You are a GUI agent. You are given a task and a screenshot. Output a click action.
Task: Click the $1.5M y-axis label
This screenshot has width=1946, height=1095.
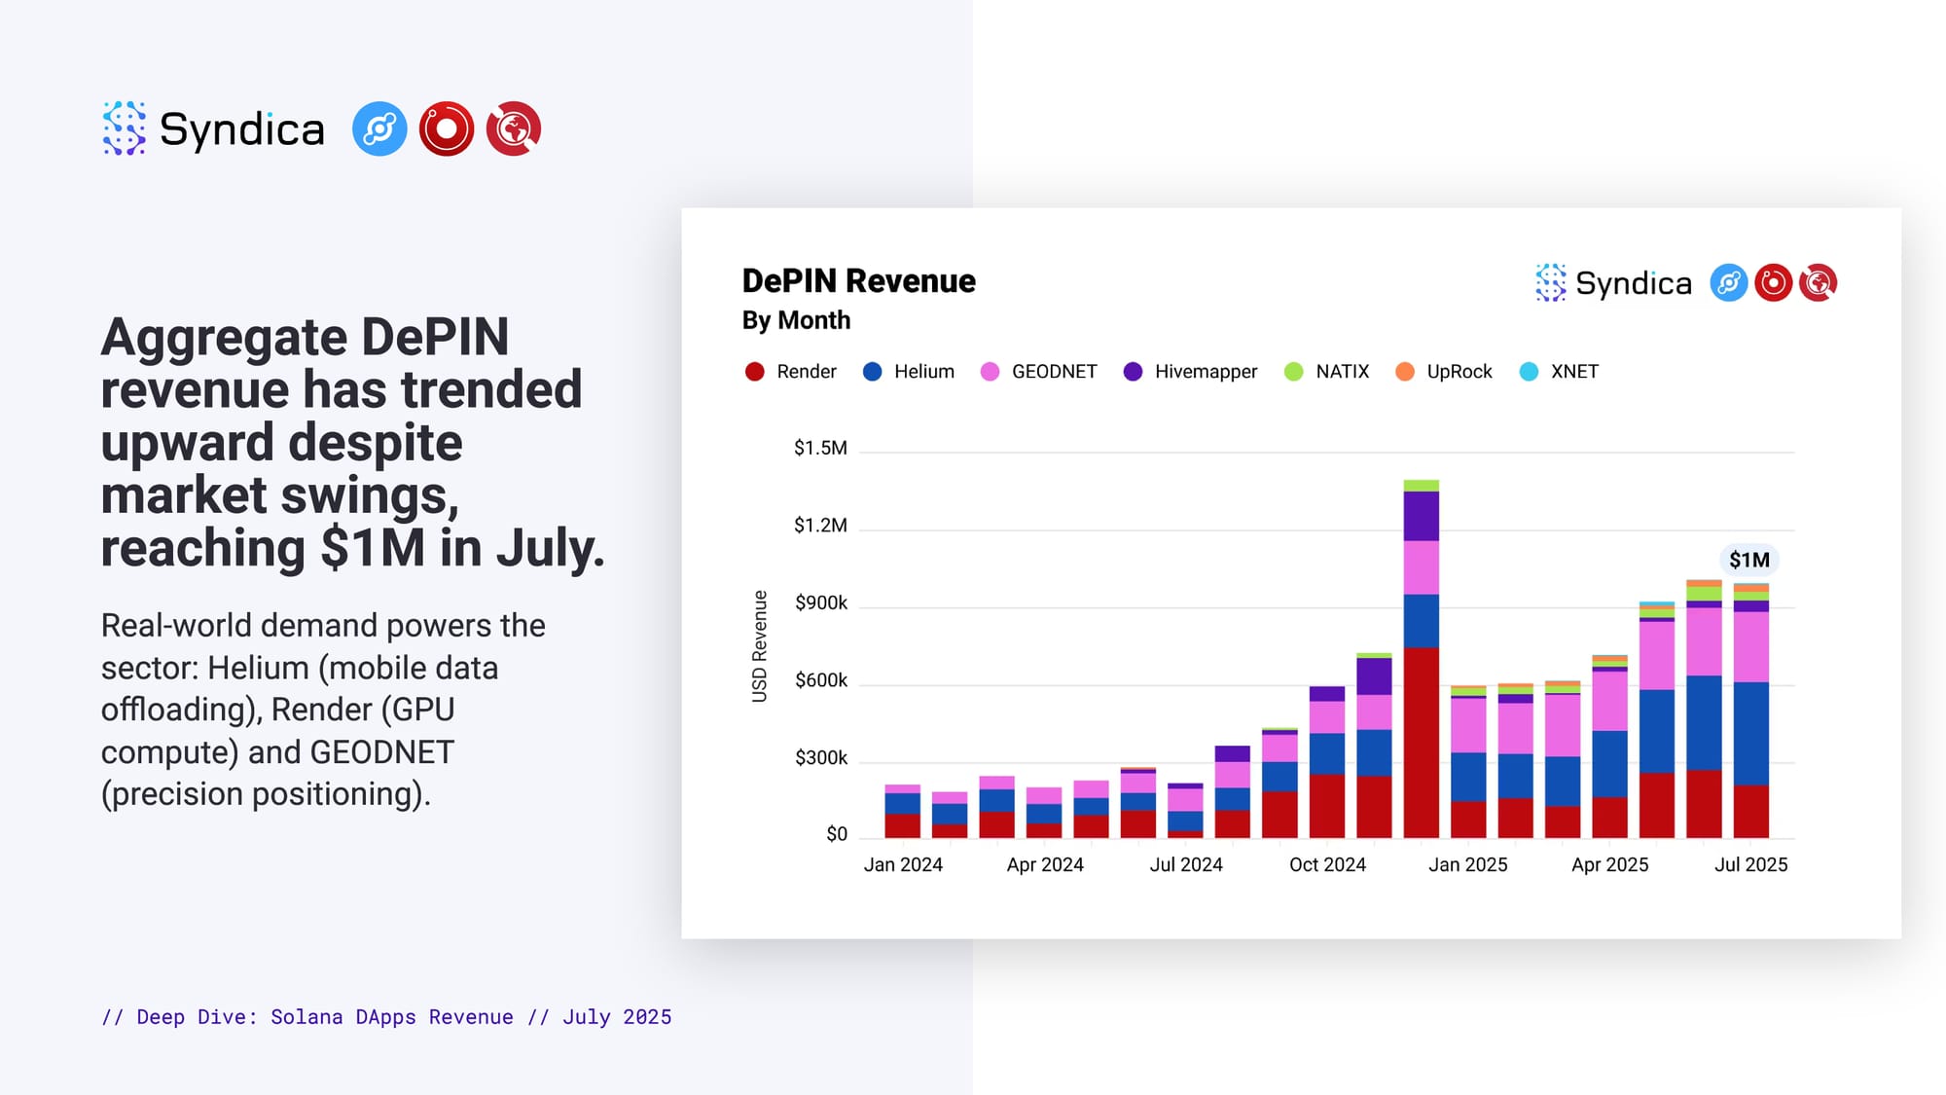820,448
